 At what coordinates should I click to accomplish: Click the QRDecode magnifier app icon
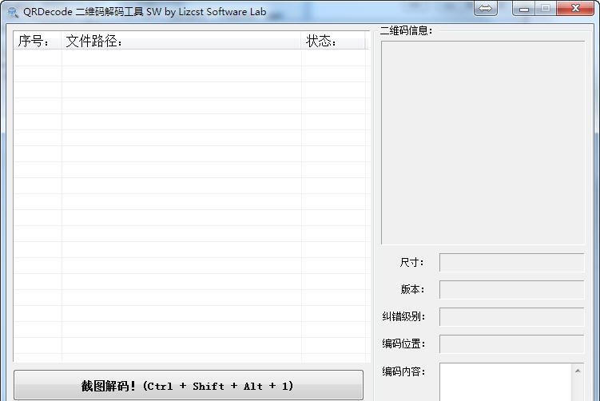pyautogui.click(x=13, y=12)
